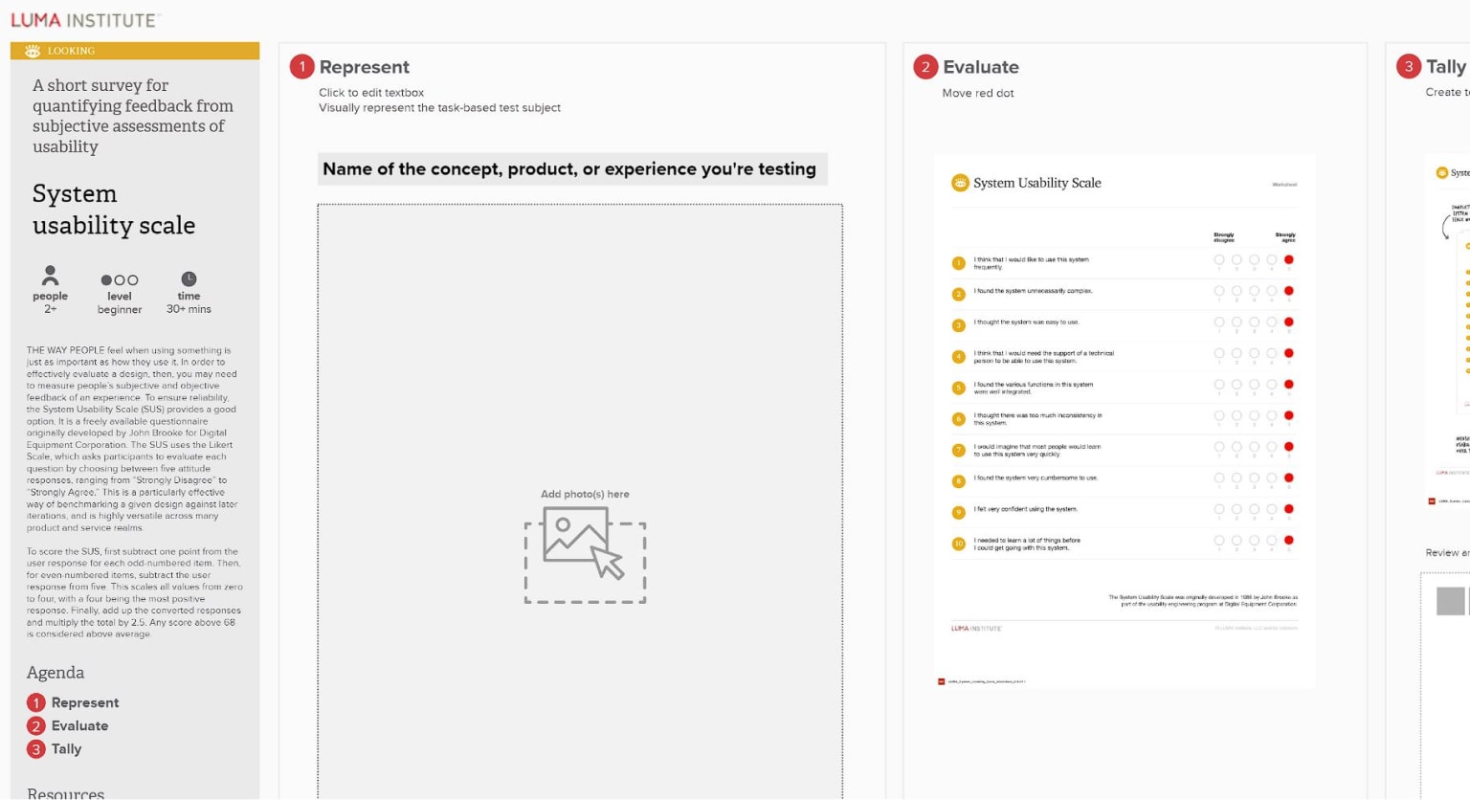This screenshot has width=1470, height=800.
Task: Click the people icon in the sidebar
Action: (x=50, y=277)
